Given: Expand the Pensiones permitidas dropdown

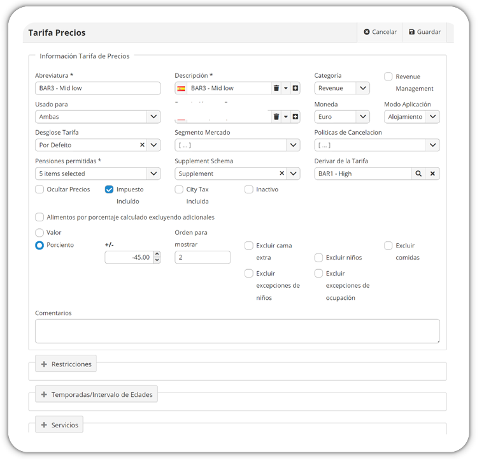Looking at the screenshot, I should [x=98, y=174].
